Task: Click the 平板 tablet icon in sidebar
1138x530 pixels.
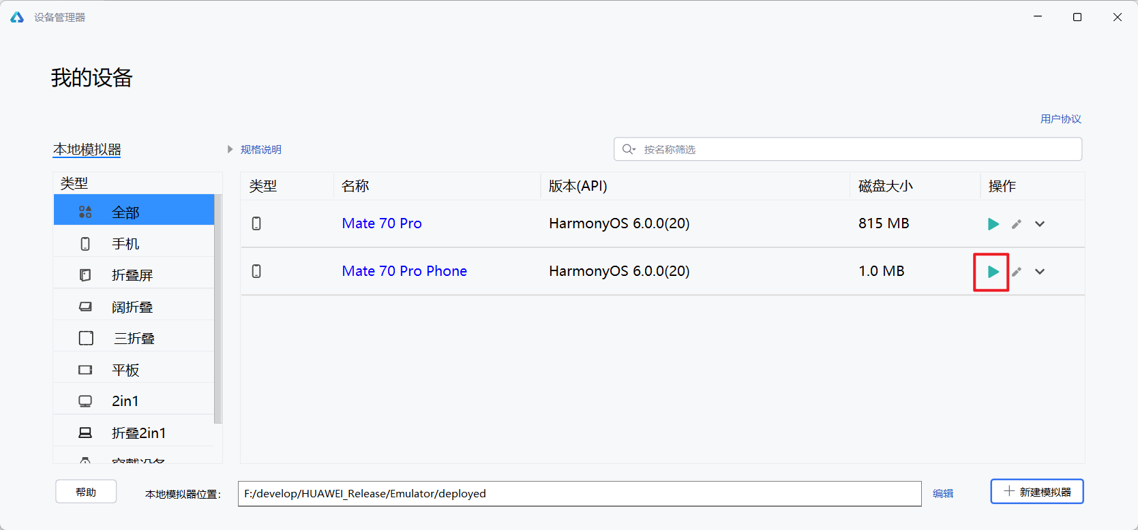Action: tap(85, 369)
